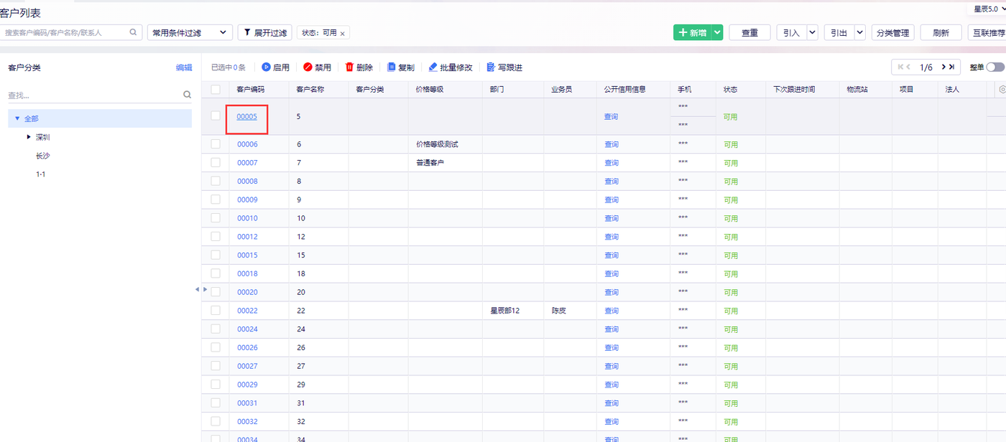Viewport: 1006px width, 442px height.
Task: Click the 下次跟进时间 column header
Action: 794,90
